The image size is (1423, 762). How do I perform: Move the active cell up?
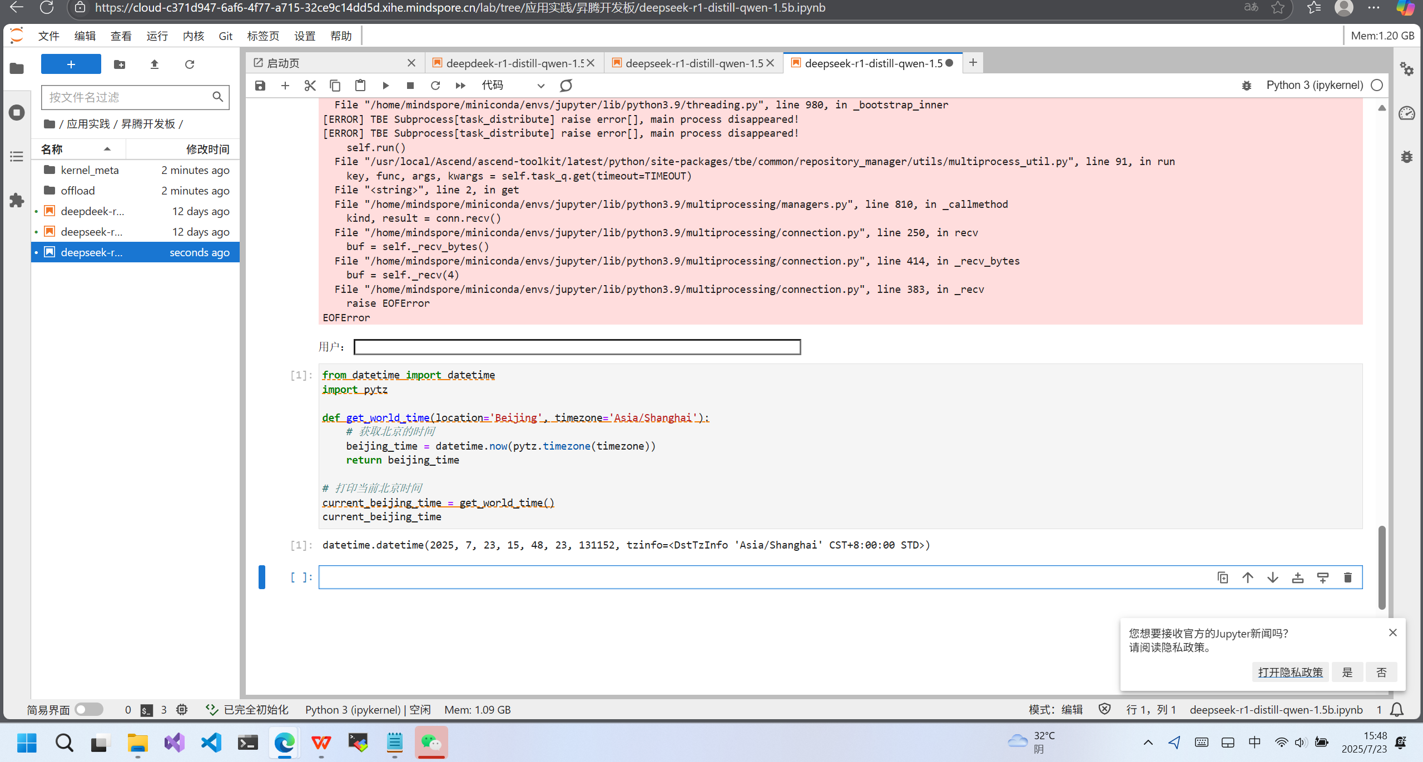[1248, 577]
